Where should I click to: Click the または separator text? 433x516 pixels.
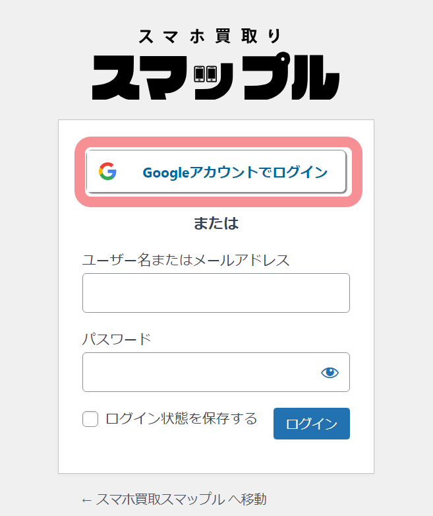[216, 223]
